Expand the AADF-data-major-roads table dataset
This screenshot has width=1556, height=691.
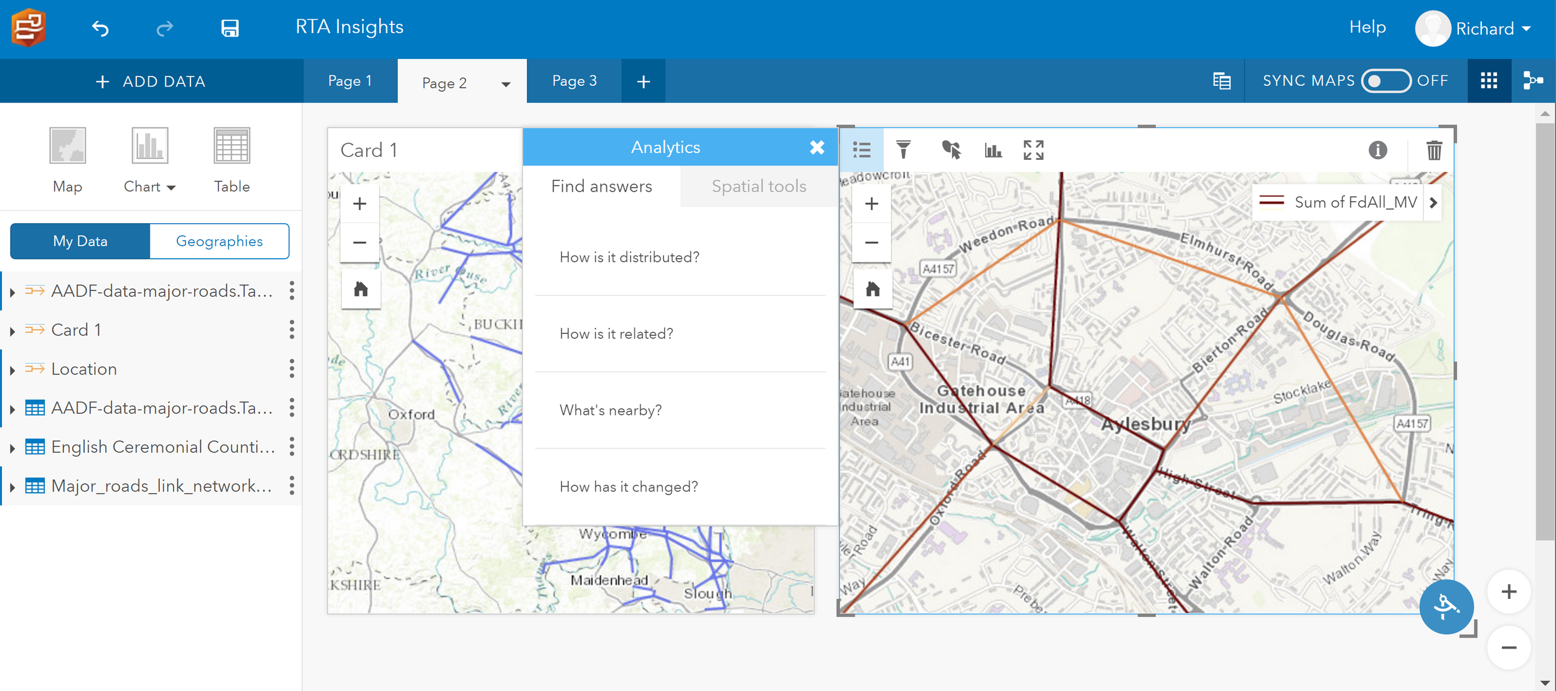click(x=12, y=409)
